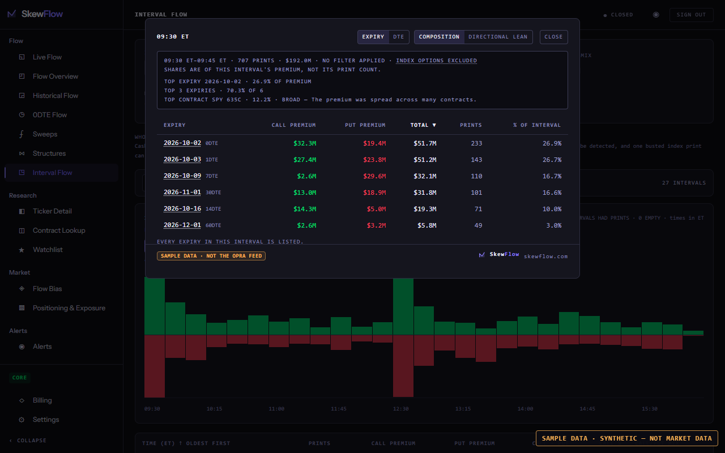Select the Contract Lookup icon
The image size is (725, 453).
click(x=22, y=230)
